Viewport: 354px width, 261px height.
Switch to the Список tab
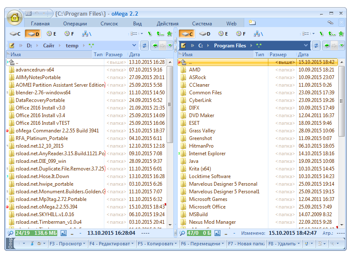point(109,24)
